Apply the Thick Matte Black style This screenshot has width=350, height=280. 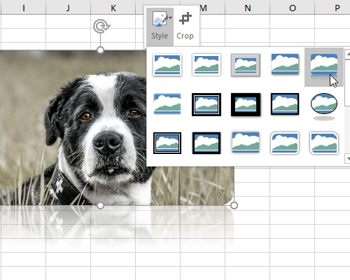pyautogui.click(x=246, y=104)
